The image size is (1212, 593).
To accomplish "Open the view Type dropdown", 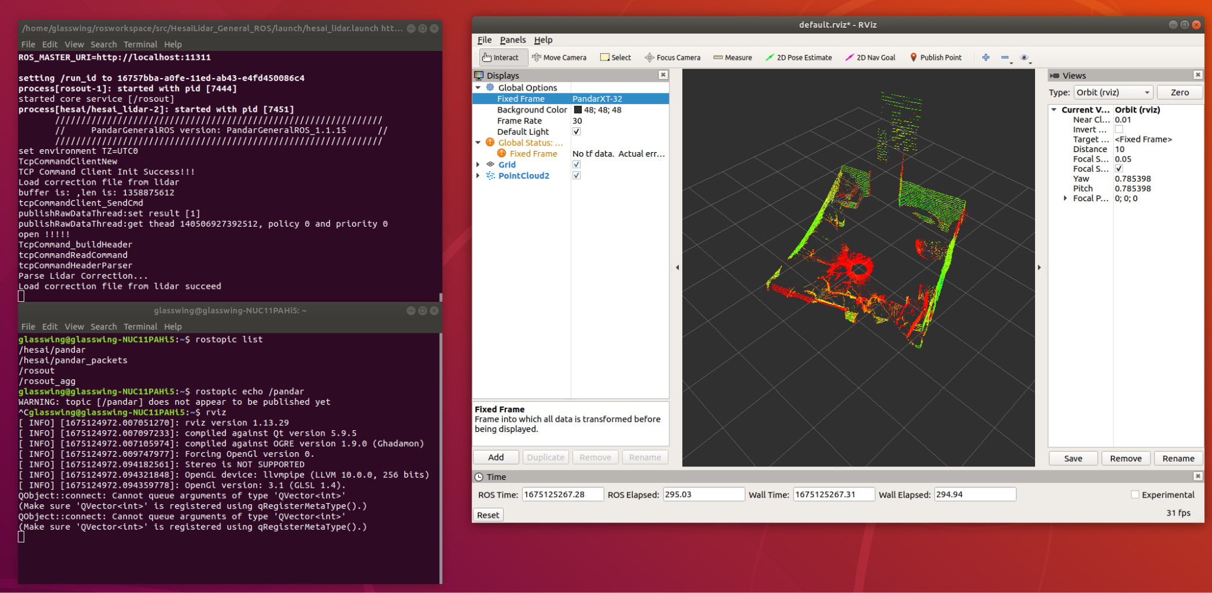I will pos(1113,92).
